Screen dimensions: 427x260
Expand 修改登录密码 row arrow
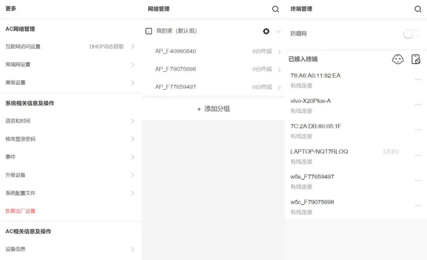pyautogui.click(x=132, y=139)
